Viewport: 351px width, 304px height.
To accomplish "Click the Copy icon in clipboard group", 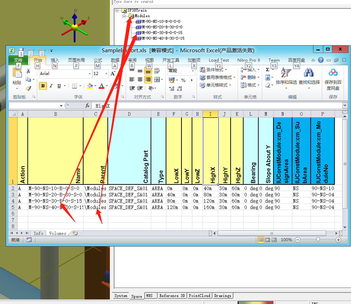I will click(28, 79).
